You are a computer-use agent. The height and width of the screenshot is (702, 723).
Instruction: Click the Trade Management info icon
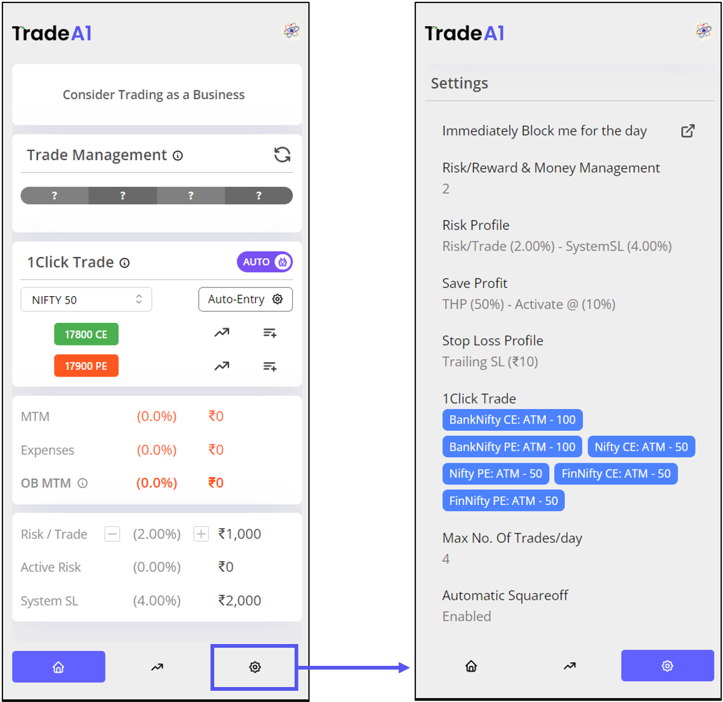(x=177, y=156)
